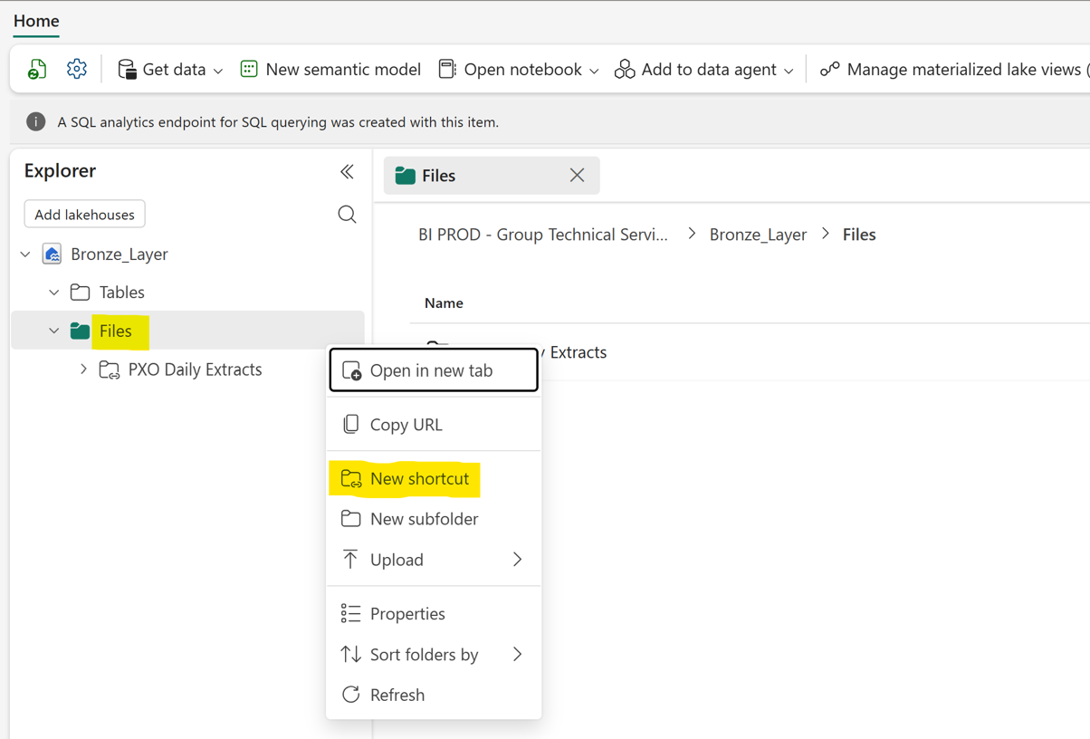Expand the Open notebook dropdown arrow
The image size is (1090, 739).
click(594, 71)
